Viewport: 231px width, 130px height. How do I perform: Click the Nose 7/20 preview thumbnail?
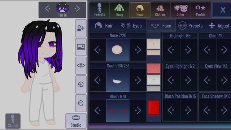(118, 50)
